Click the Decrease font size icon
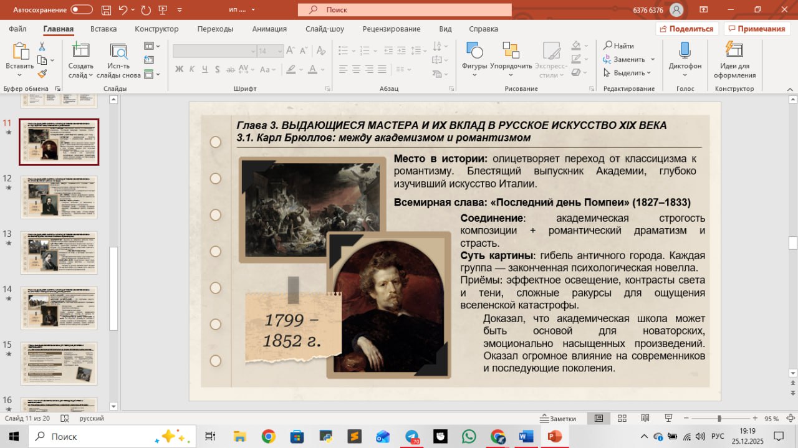798x448 pixels. (305, 51)
